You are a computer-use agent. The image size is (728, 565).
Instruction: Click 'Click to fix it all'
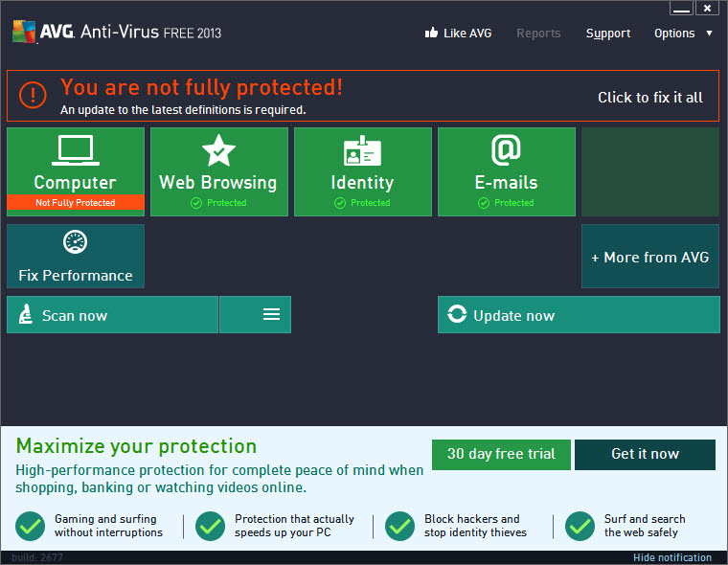pyautogui.click(x=650, y=98)
